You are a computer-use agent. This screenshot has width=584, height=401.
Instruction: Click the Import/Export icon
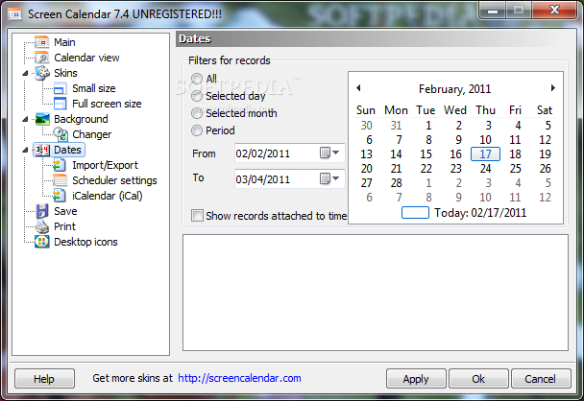(x=60, y=165)
